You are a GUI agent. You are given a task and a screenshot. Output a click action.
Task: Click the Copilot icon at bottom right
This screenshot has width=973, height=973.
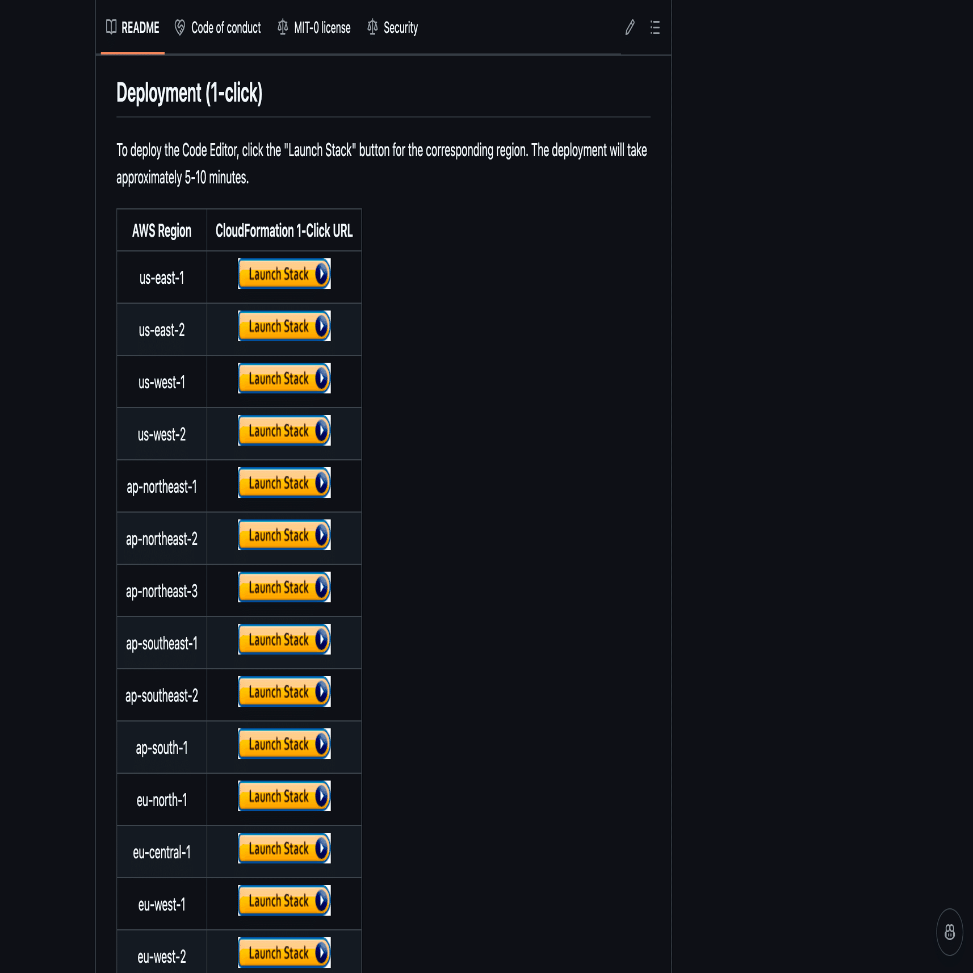949,932
